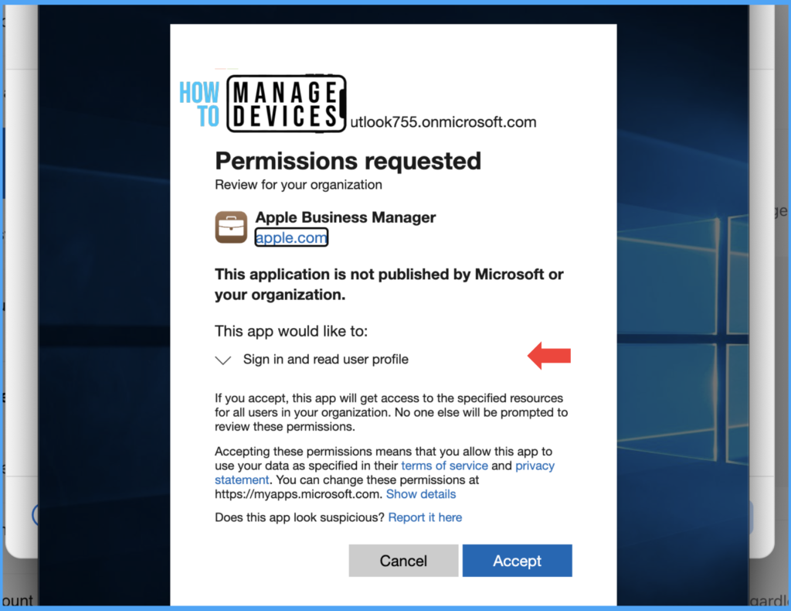The image size is (791, 611).
Task: Click the Cancel button
Action: [x=403, y=561]
